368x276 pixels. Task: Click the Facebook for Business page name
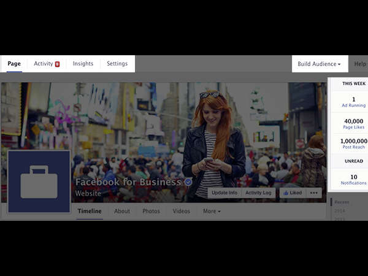tap(128, 182)
